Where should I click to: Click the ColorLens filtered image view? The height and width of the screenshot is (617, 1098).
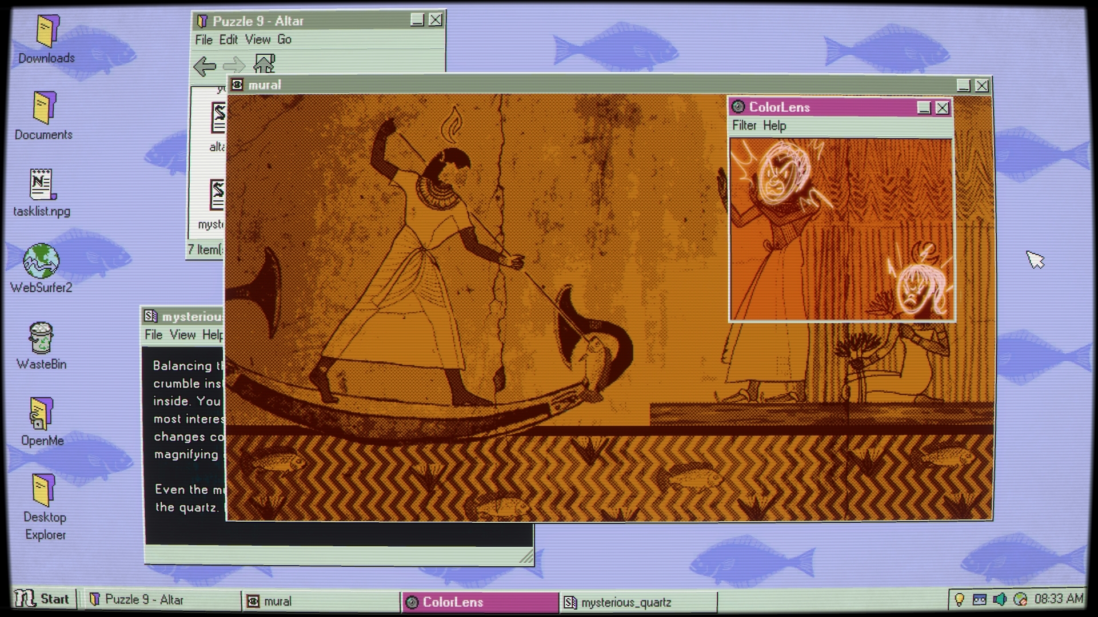click(841, 229)
